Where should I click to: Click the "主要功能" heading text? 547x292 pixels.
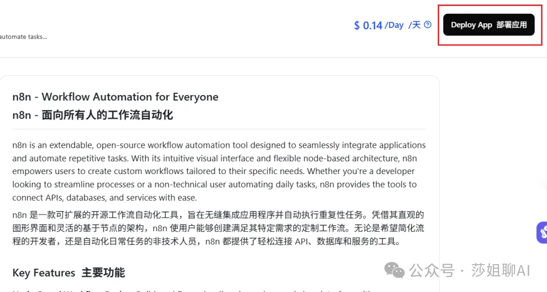click(103, 273)
